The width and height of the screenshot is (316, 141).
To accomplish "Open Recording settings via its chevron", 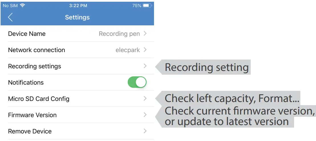I will click(145, 66).
